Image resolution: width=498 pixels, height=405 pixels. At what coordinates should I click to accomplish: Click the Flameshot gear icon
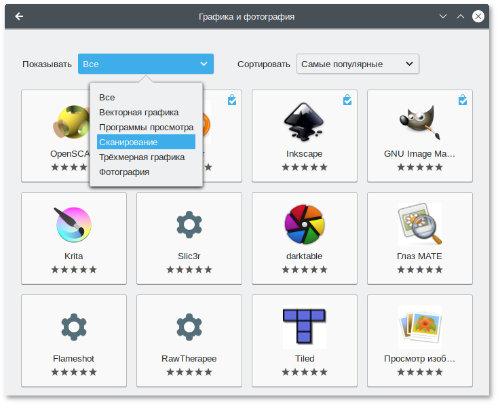(74, 327)
